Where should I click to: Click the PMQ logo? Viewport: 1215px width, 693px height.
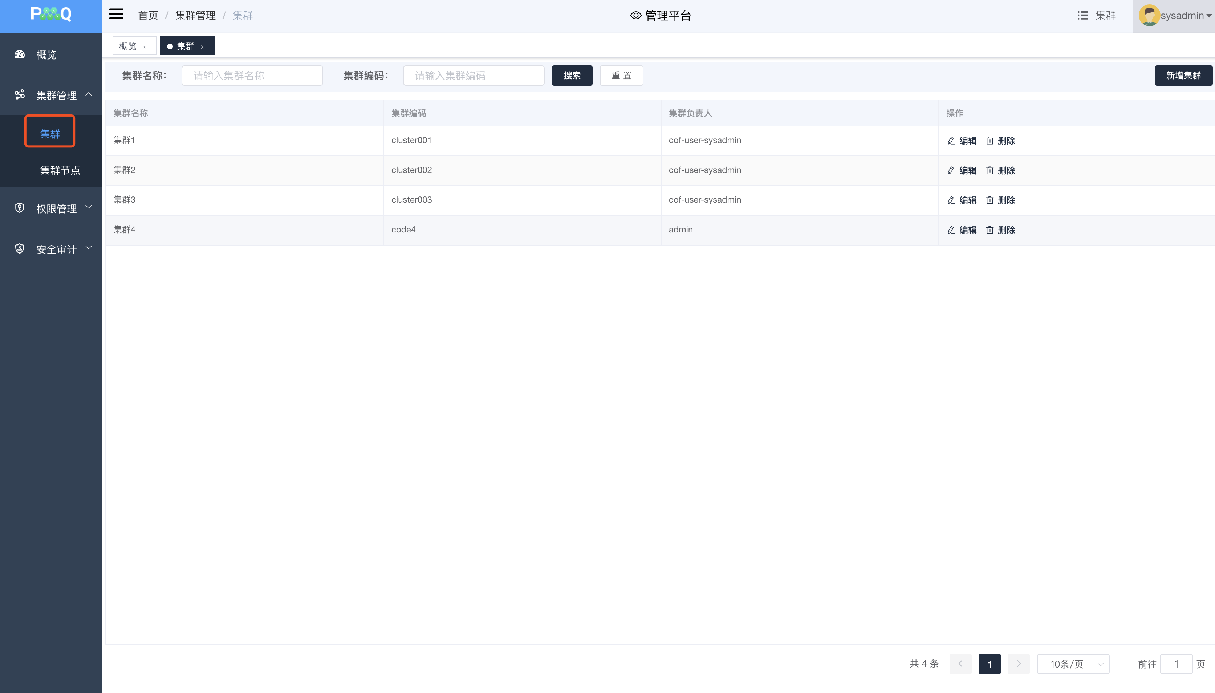pos(51,14)
